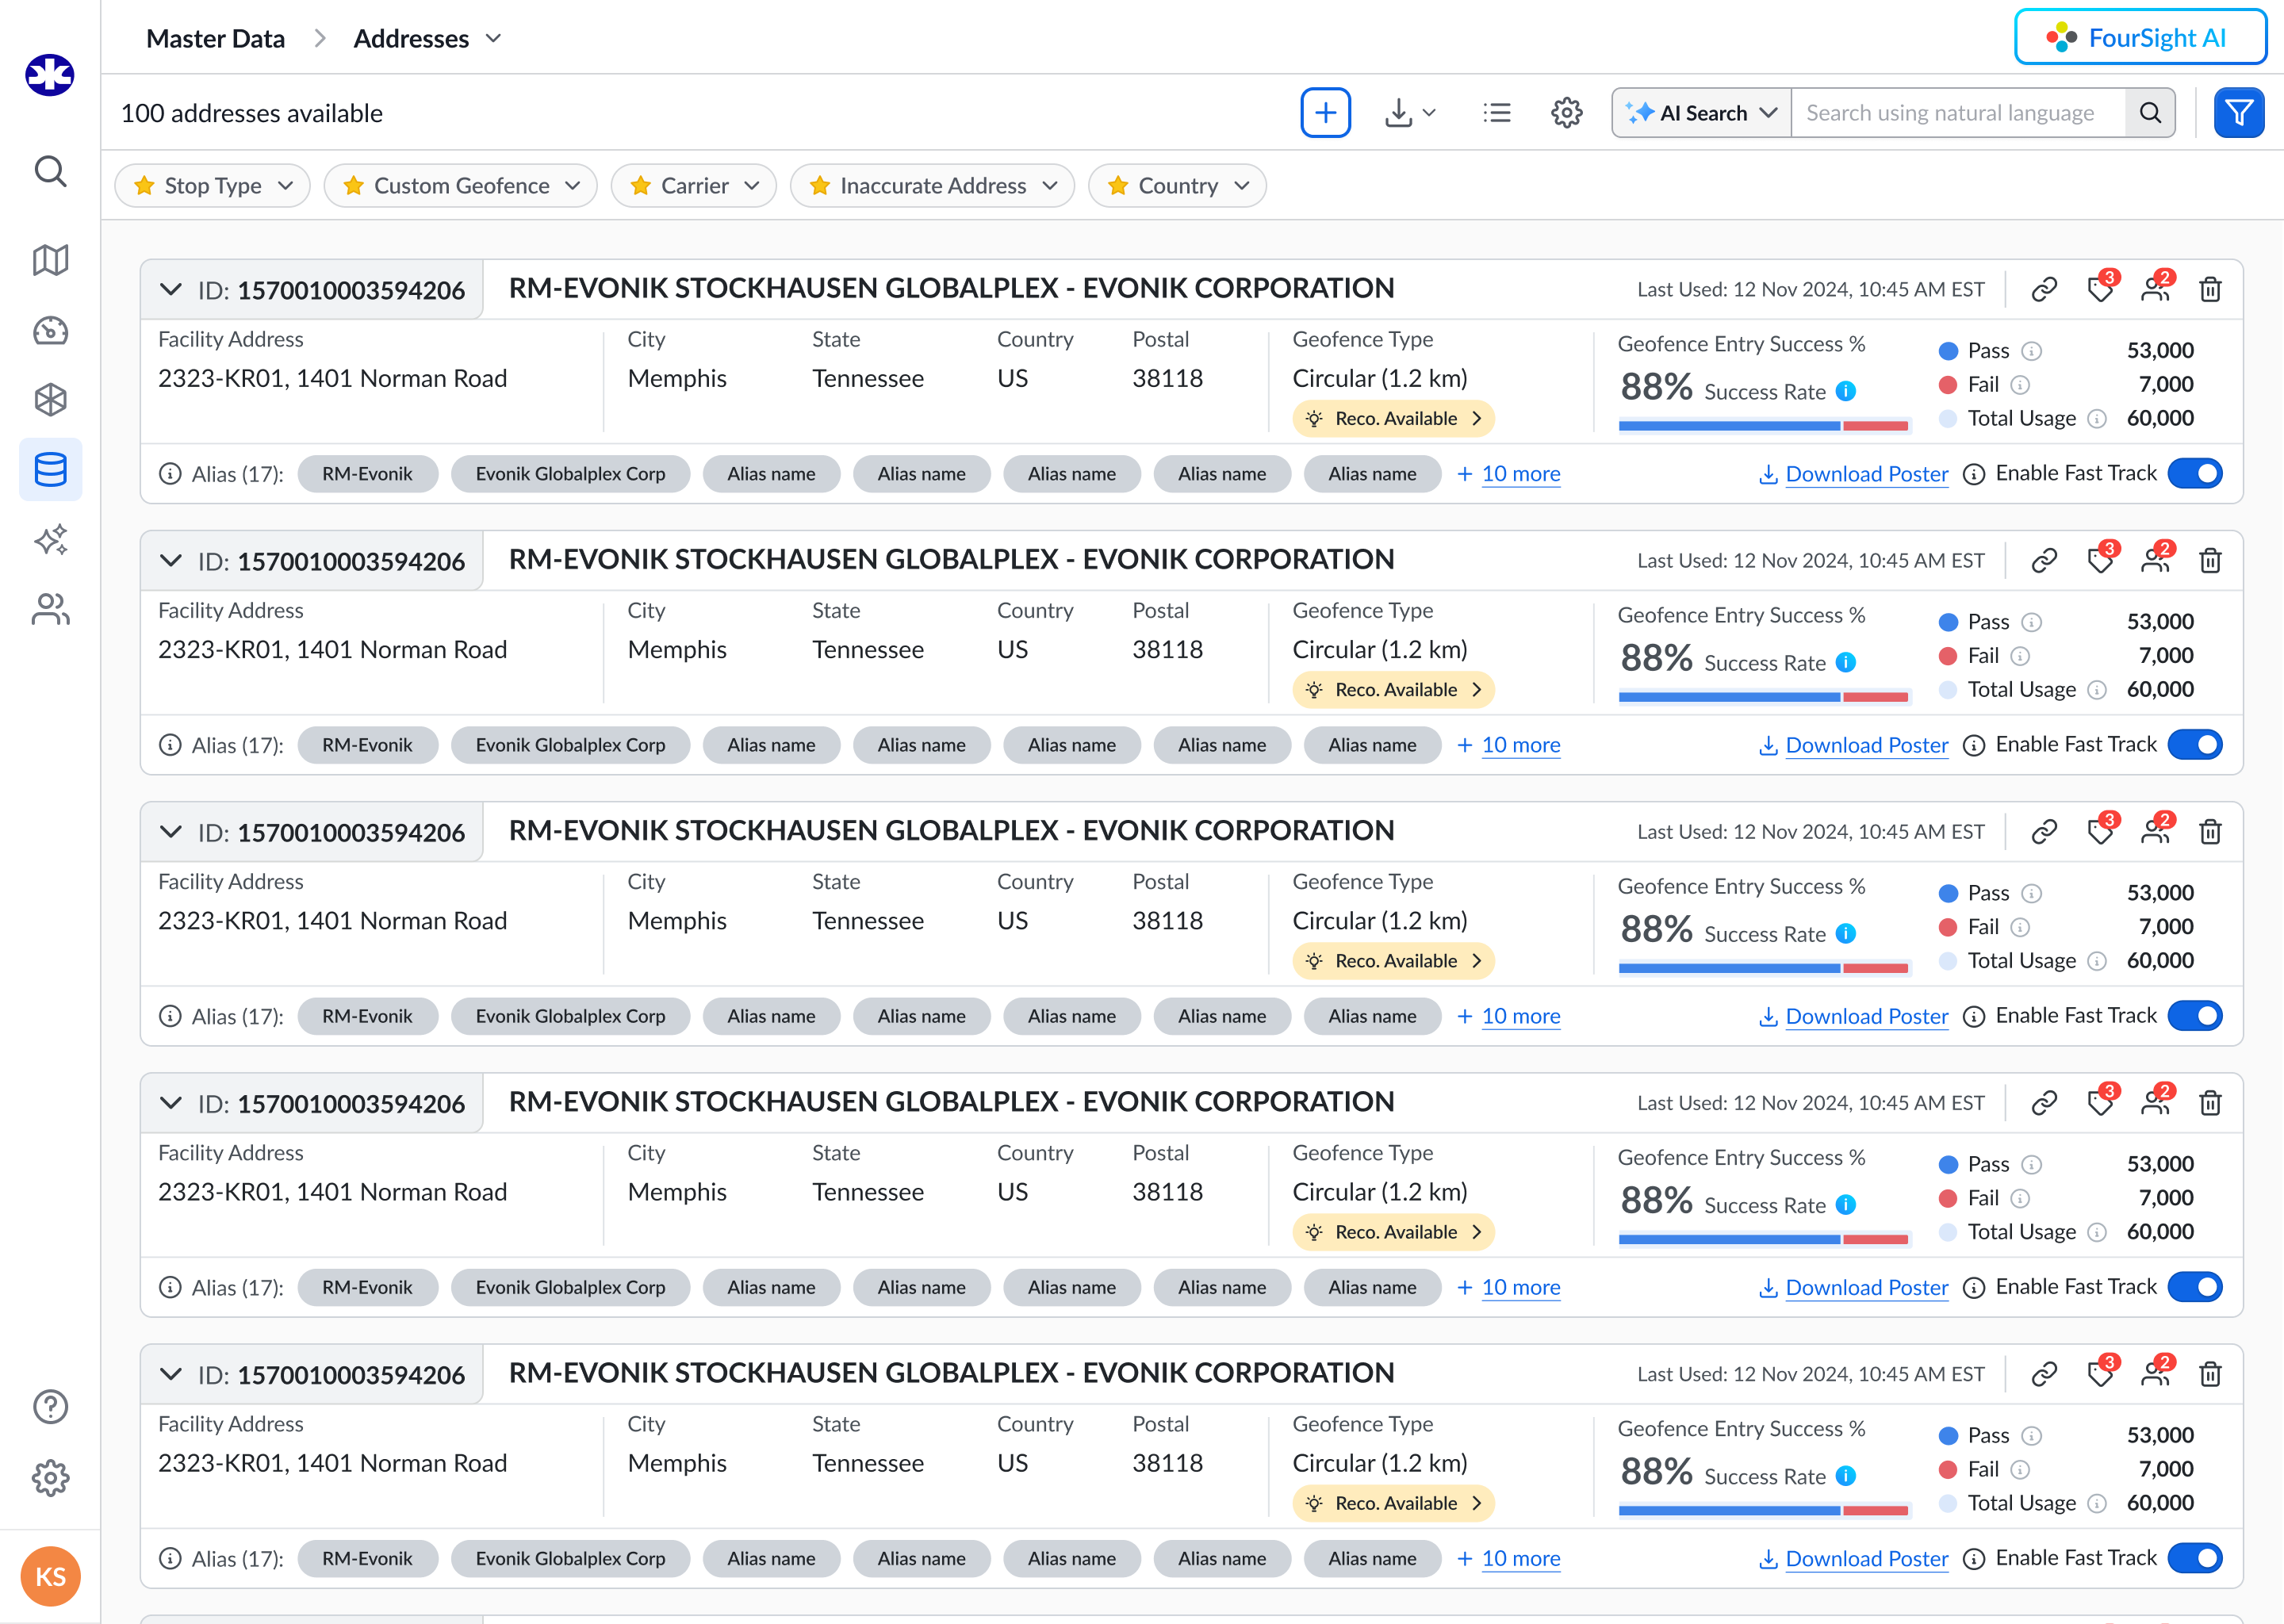
Task: Open the toolbar settings gear next to list view
Action: tap(1566, 113)
